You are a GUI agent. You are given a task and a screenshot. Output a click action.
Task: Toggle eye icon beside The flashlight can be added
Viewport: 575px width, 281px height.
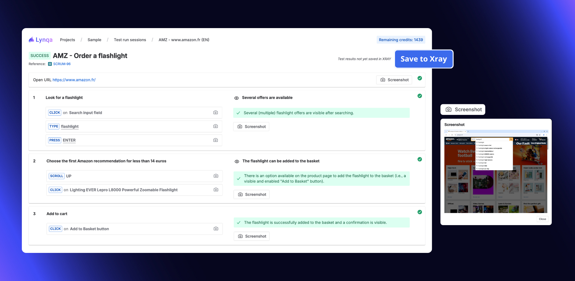237,161
